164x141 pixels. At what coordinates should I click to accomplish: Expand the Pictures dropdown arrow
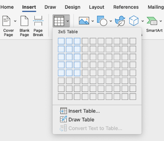pyautogui.click(x=92, y=21)
